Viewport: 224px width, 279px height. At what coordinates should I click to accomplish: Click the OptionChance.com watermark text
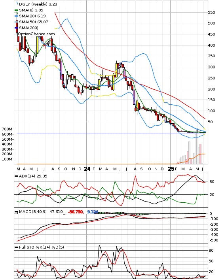click(36, 34)
